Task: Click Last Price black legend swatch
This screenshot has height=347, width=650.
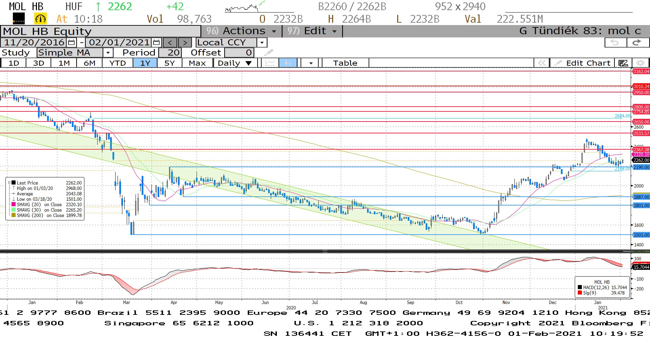Action: pos(14,183)
